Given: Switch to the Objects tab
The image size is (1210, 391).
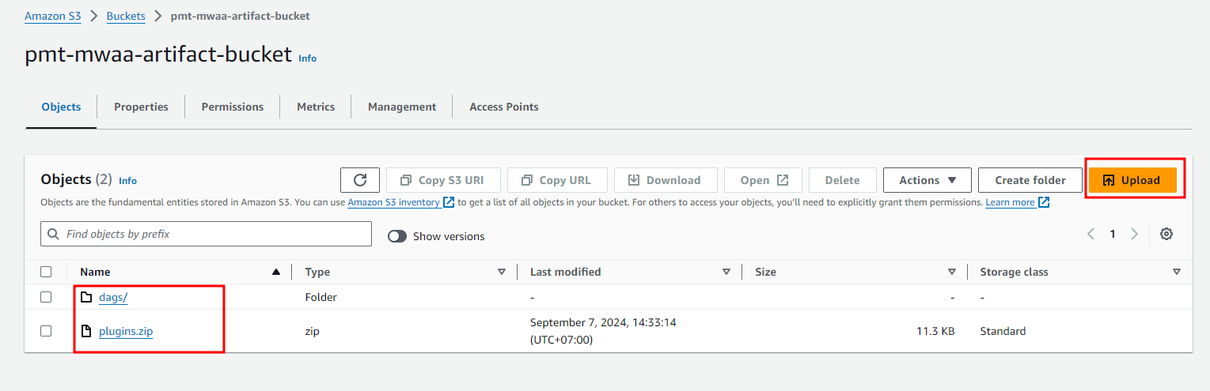Looking at the screenshot, I should point(61,107).
